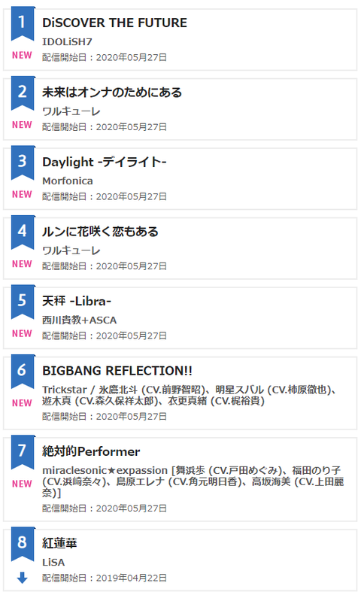Click the rank 3 blue ribbon badge
361x595 pixels.
click(x=23, y=162)
